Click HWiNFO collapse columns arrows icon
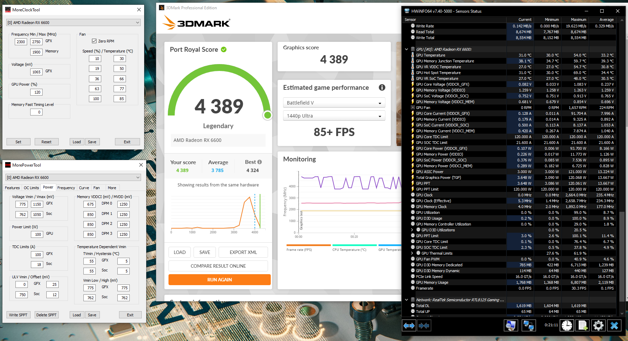Viewport: 628px width, 341px height. [424, 326]
